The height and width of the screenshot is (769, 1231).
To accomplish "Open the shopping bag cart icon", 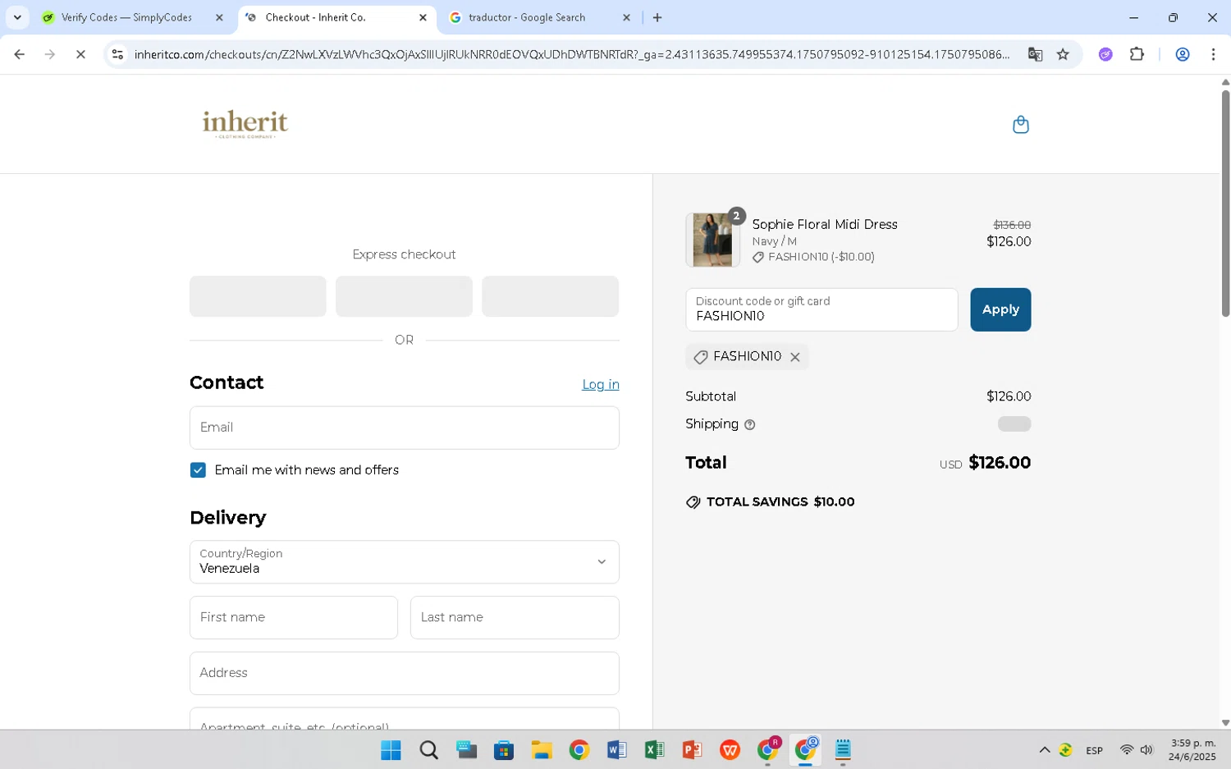I will [1020, 125].
